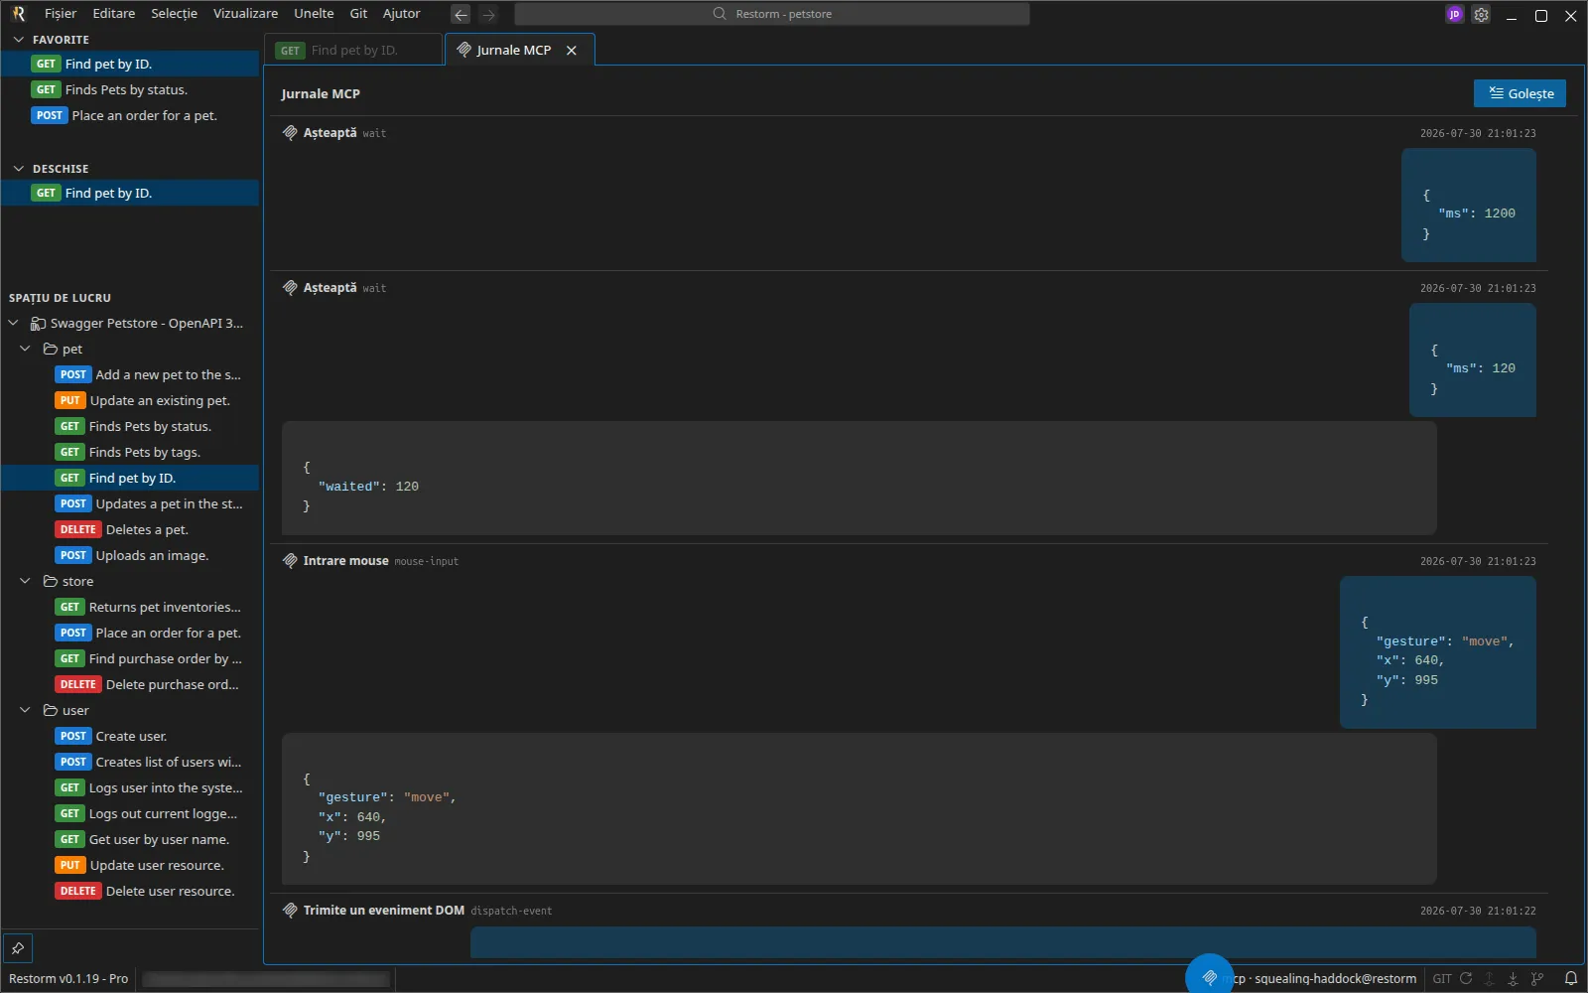Screen dimensions: 1588x993
Task: Open DELETE Delete user resource request
Action: pos(130,891)
